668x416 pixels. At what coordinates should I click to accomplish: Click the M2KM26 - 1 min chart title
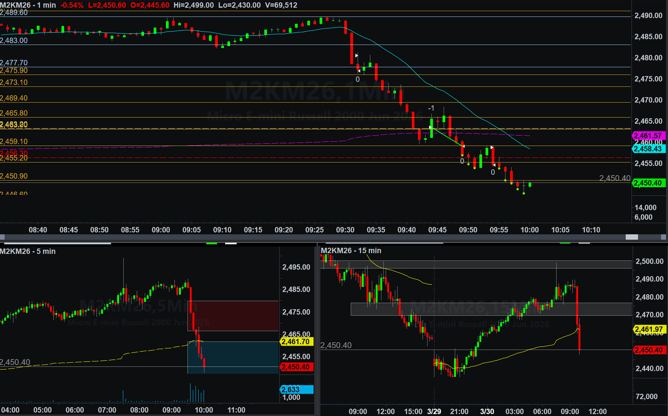pos(28,5)
